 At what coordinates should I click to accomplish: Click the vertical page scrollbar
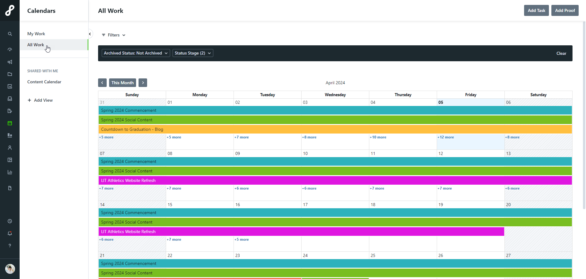click(584, 115)
